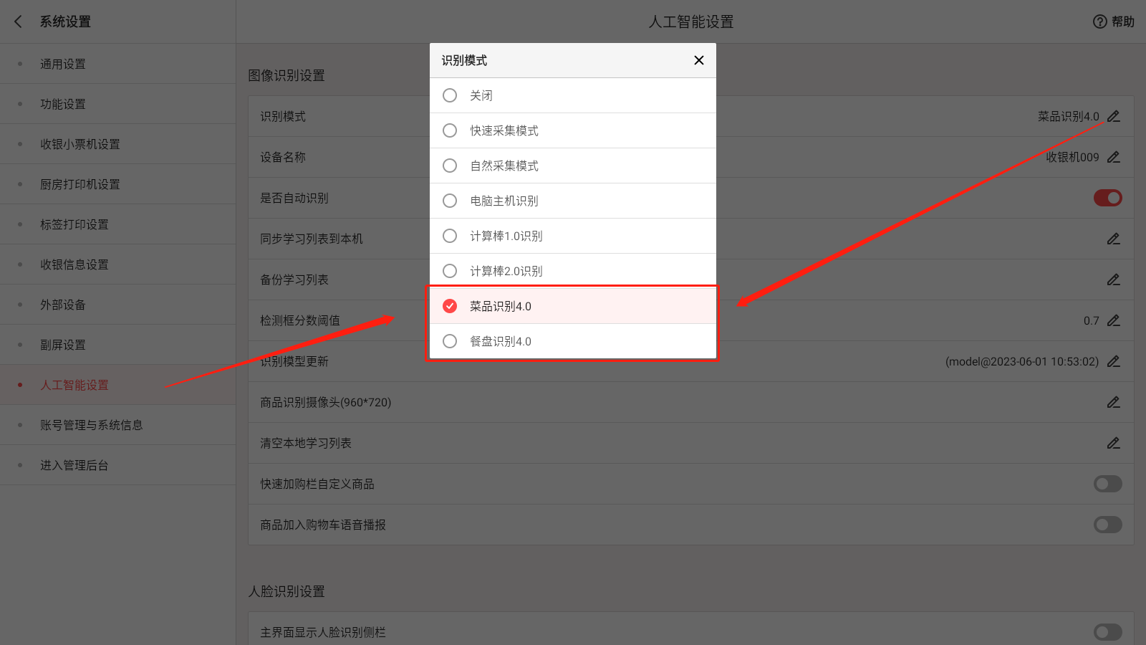The image size is (1146, 645).
Task: Select 快速采集模式 recognition mode
Action: point(573,130)
